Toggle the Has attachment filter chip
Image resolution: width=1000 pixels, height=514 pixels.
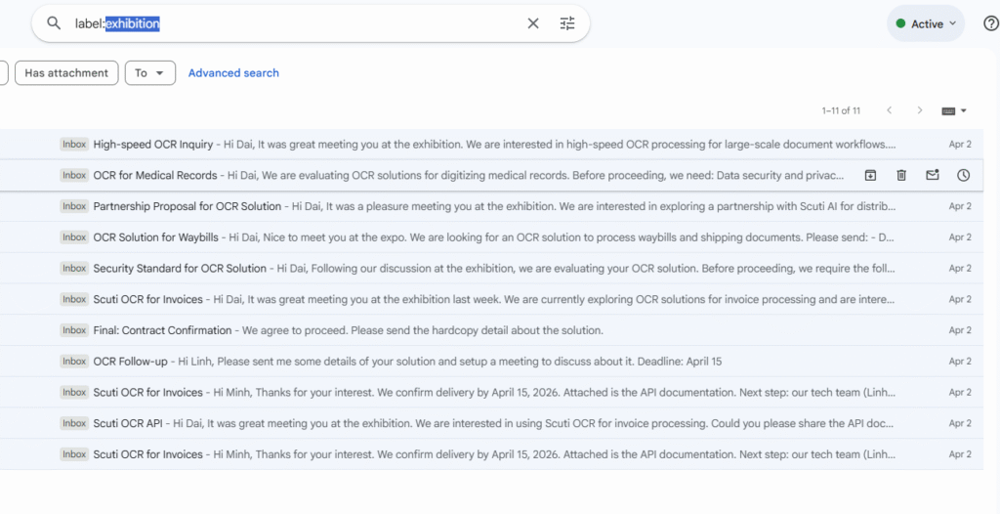[66, 73]
